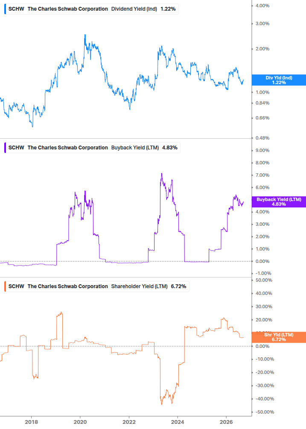Click the 2020 label on the time axis
This screenshot has height=429, width=306.
[80, 422]
